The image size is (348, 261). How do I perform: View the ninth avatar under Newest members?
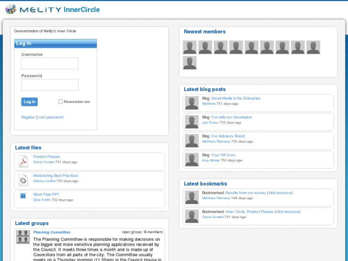pyautogui.click(x=313, y=47)
